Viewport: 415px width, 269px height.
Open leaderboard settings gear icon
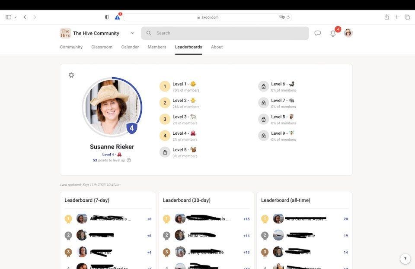point(71,75)
